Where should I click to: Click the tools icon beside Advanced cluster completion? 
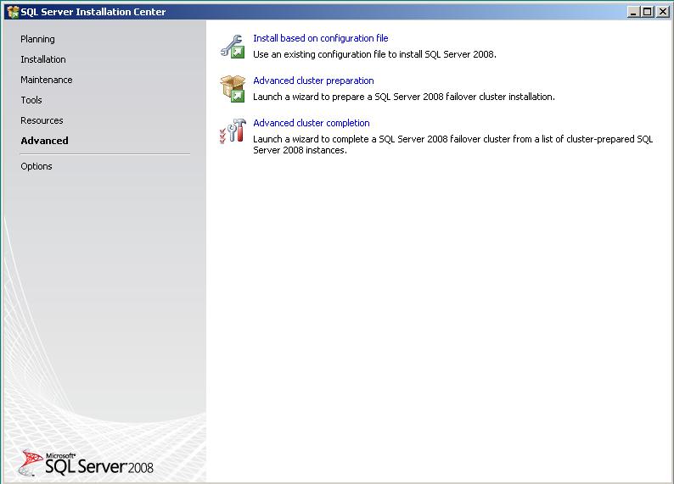point(233,131)
